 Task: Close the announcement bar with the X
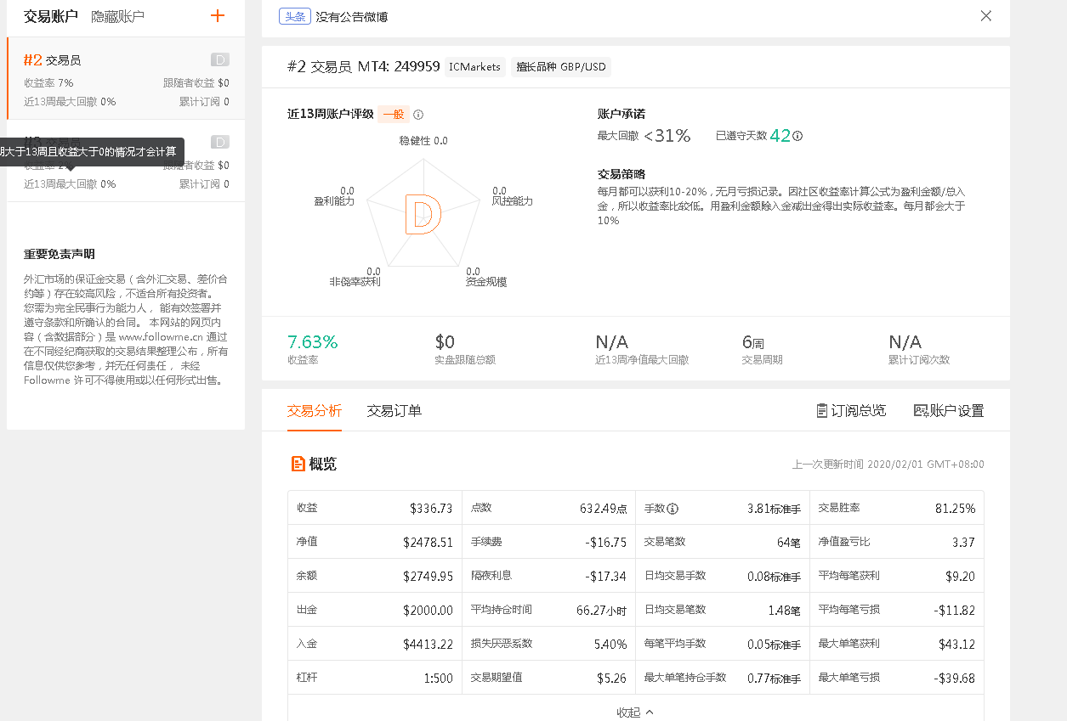point(985,16)
